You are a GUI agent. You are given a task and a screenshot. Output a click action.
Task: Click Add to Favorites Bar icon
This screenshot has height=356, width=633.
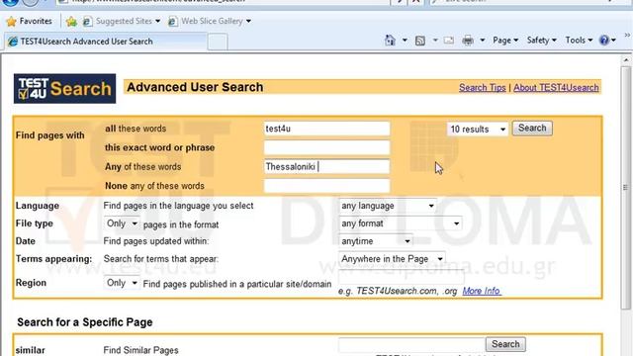coord(71,21)
